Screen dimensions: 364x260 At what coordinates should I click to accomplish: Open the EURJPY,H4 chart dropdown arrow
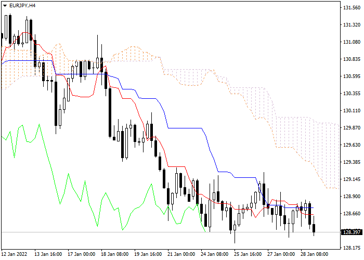pyautogui.click(x=5, y=6)
